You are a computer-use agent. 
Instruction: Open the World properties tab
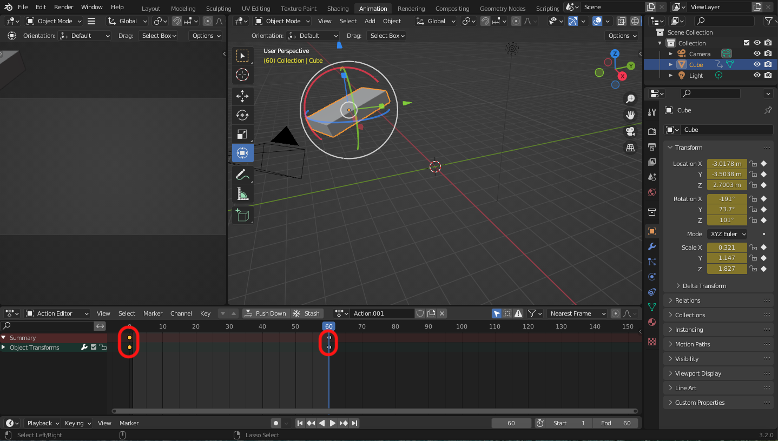[652, 192]
